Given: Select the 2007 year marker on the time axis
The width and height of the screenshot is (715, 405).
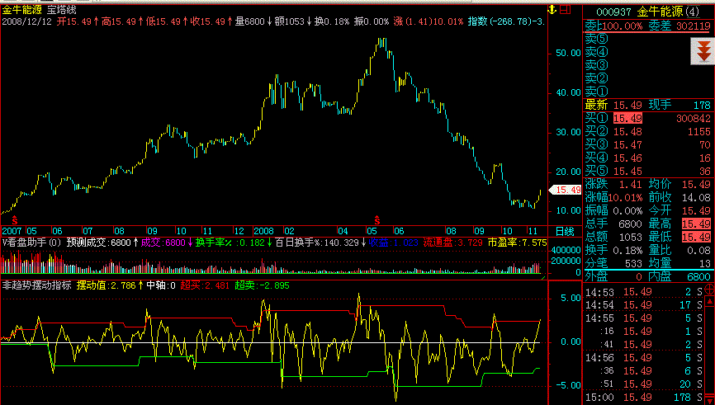Looking at the screenshot, I should point(12,231).
